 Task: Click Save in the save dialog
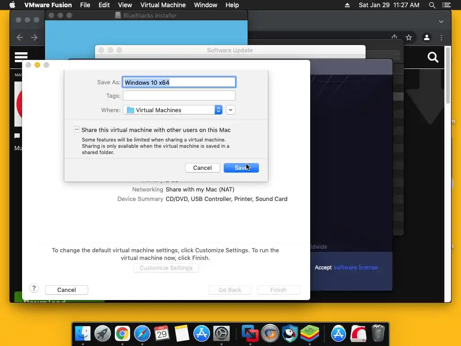[x=241, y=168]
